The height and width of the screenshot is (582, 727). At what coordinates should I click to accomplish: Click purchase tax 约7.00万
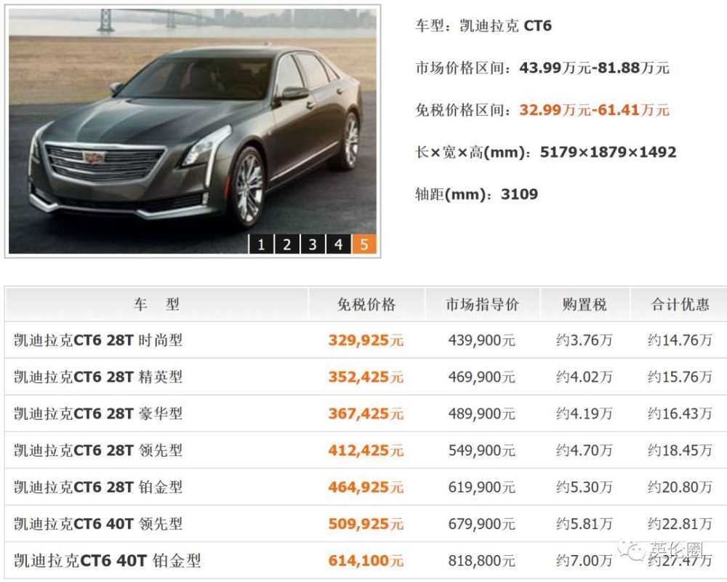[x=585, y=561]
